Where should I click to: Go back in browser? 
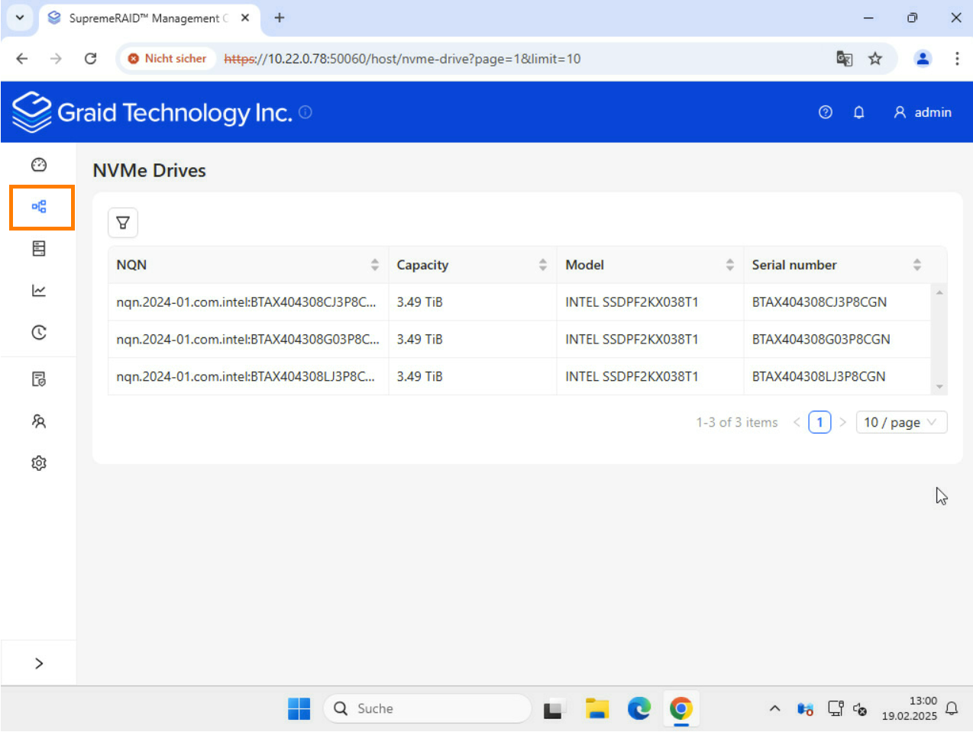coord(22,59)
